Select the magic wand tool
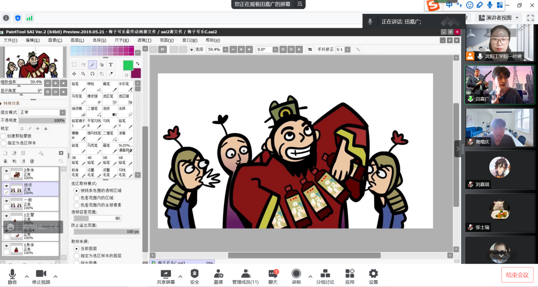The width and height of the screenshot is (538, 287). click(92, 65)
